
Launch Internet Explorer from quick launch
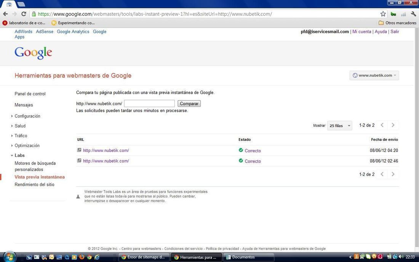pos(97,257)
